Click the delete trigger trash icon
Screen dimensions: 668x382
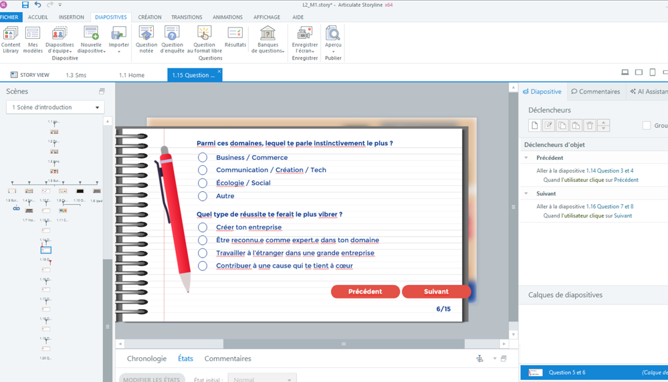tap(589, 126)
